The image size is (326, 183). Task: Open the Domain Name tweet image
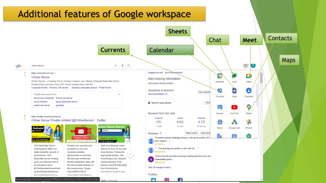(x=81, y=133)
